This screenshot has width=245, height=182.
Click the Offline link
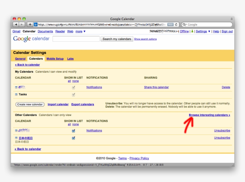click(x=184, y=31)
